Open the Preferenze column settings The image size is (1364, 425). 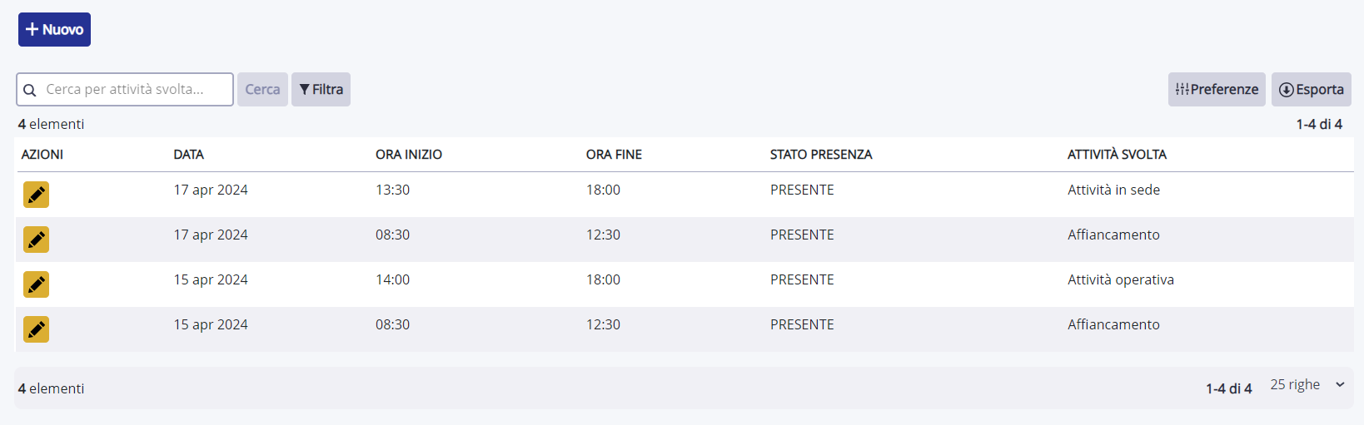(x=1217, y=89)
